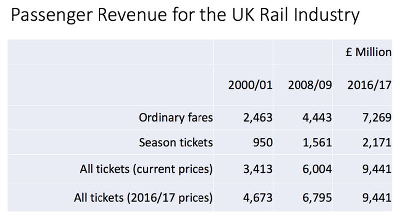Click the 2016/17 column header

(x=369, y=85)
